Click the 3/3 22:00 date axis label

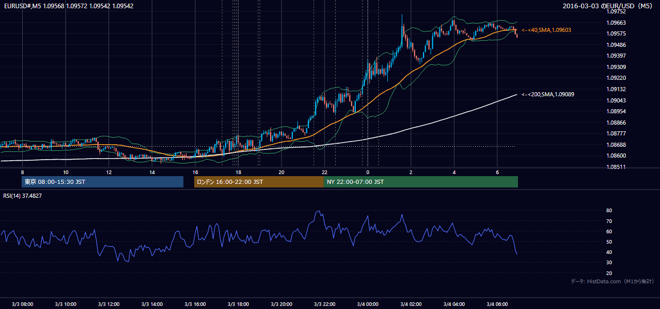click(x=325, y=304)
